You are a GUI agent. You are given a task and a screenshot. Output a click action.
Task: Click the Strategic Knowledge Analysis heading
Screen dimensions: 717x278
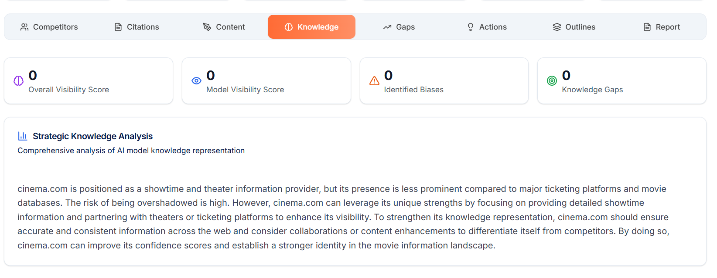click(x=92, y=136)
